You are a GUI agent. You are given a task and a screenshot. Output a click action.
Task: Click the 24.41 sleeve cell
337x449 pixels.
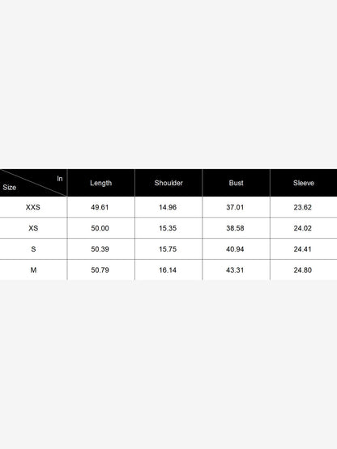point(304,249)
